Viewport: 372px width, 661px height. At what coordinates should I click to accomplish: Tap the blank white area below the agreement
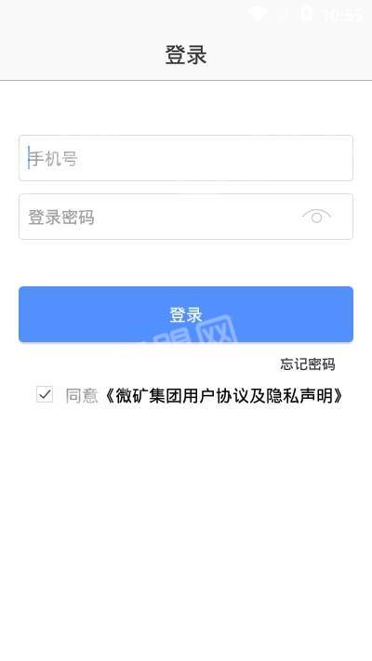click(x=186, y=527)
